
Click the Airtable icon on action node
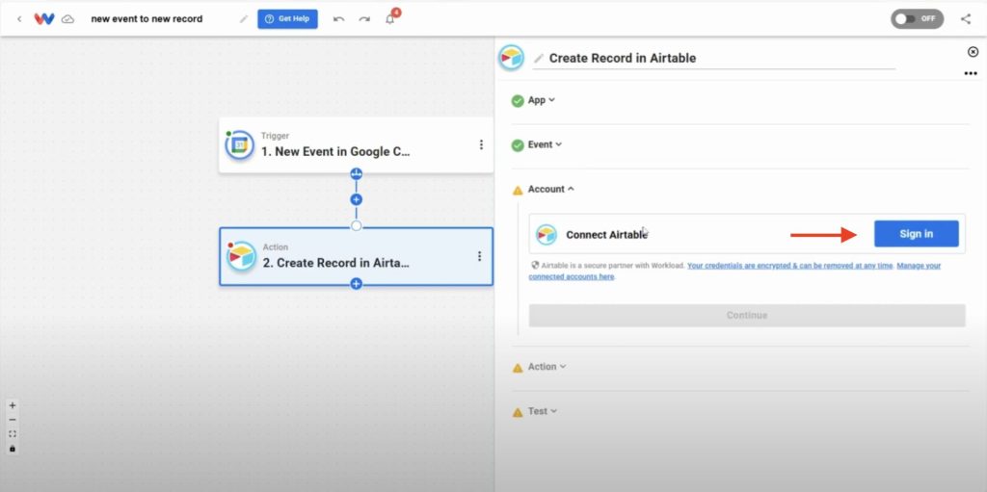pyautogui.click(x=241, y=256)
